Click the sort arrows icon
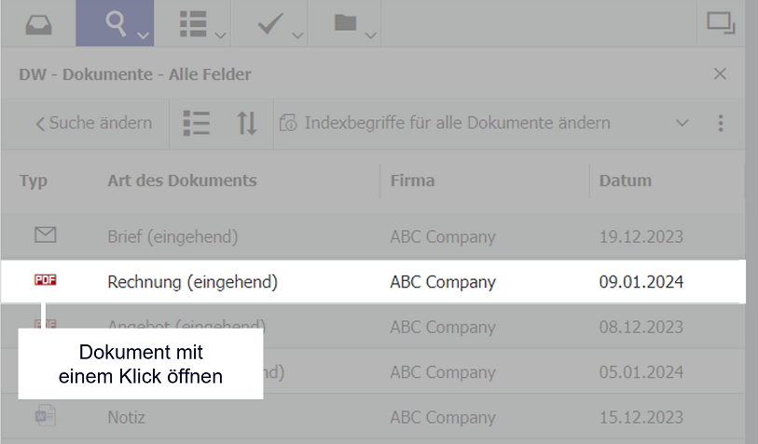 (x=247, y=123)
